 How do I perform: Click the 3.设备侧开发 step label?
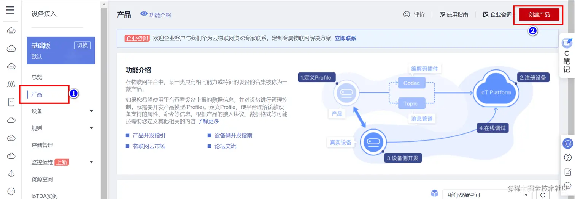point(402,158)
